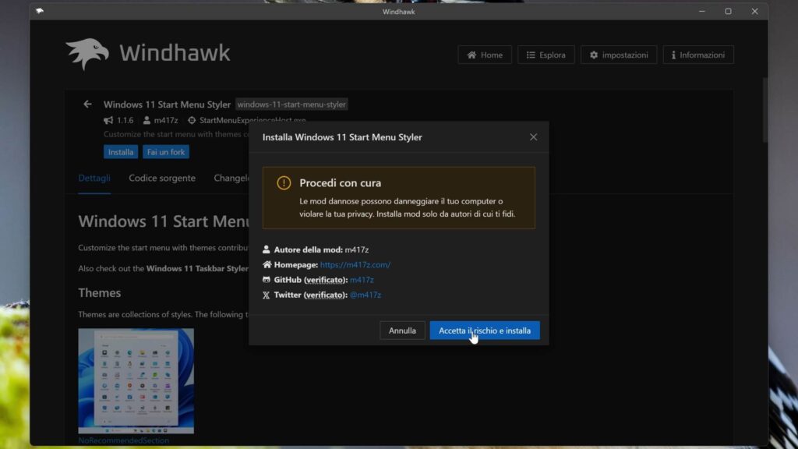Screen dimensions: 798x449
Task: Click the mod author person icon in dialog
Action: coord(267,249)
